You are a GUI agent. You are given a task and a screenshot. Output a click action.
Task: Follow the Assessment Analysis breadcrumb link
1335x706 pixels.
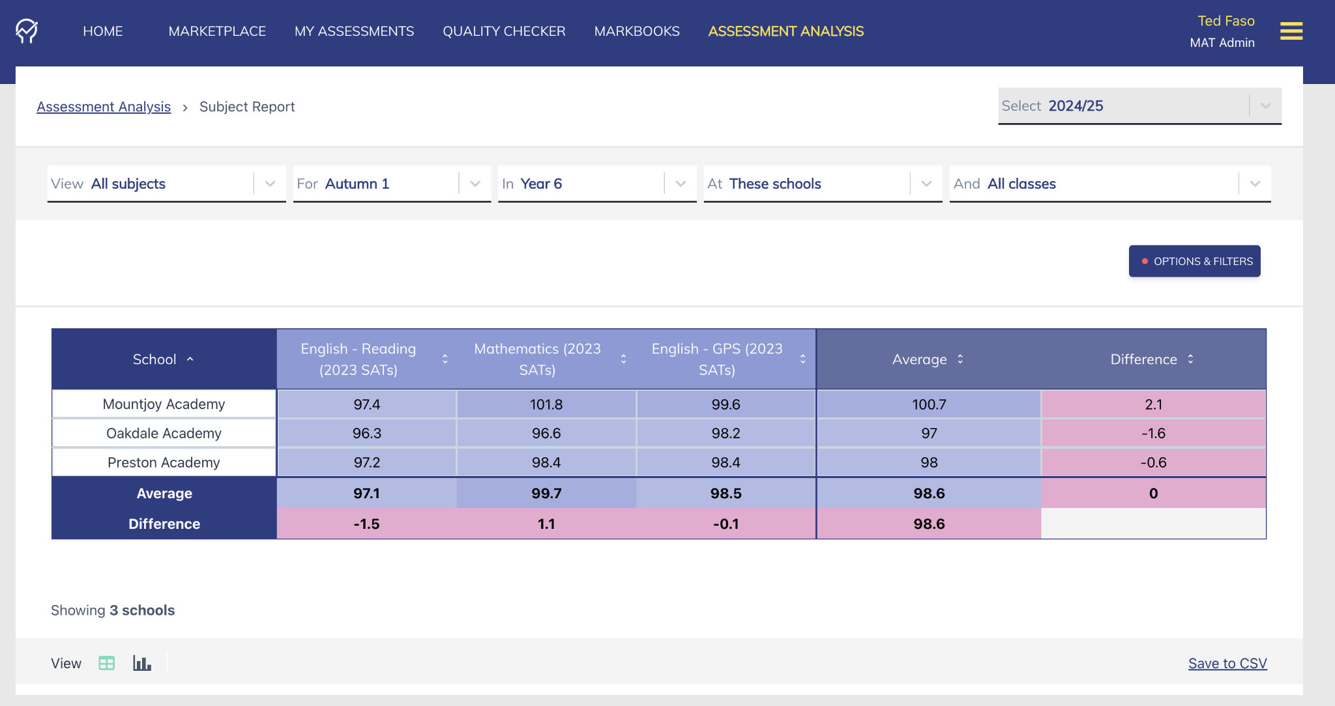click(103, 106)
